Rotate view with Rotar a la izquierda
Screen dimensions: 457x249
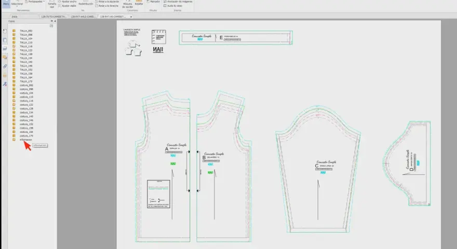click(107, 2)
